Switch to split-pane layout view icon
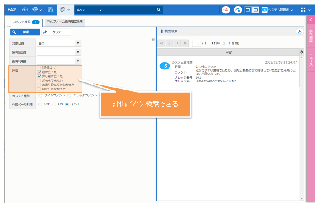 coord(255,10)
